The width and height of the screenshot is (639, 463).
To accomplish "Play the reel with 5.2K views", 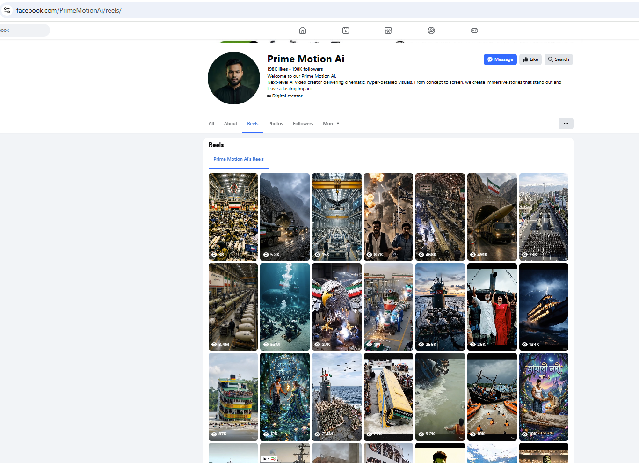I will [x=285, y=217].
